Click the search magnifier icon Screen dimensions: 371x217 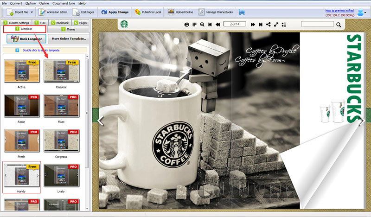(339, 25)
